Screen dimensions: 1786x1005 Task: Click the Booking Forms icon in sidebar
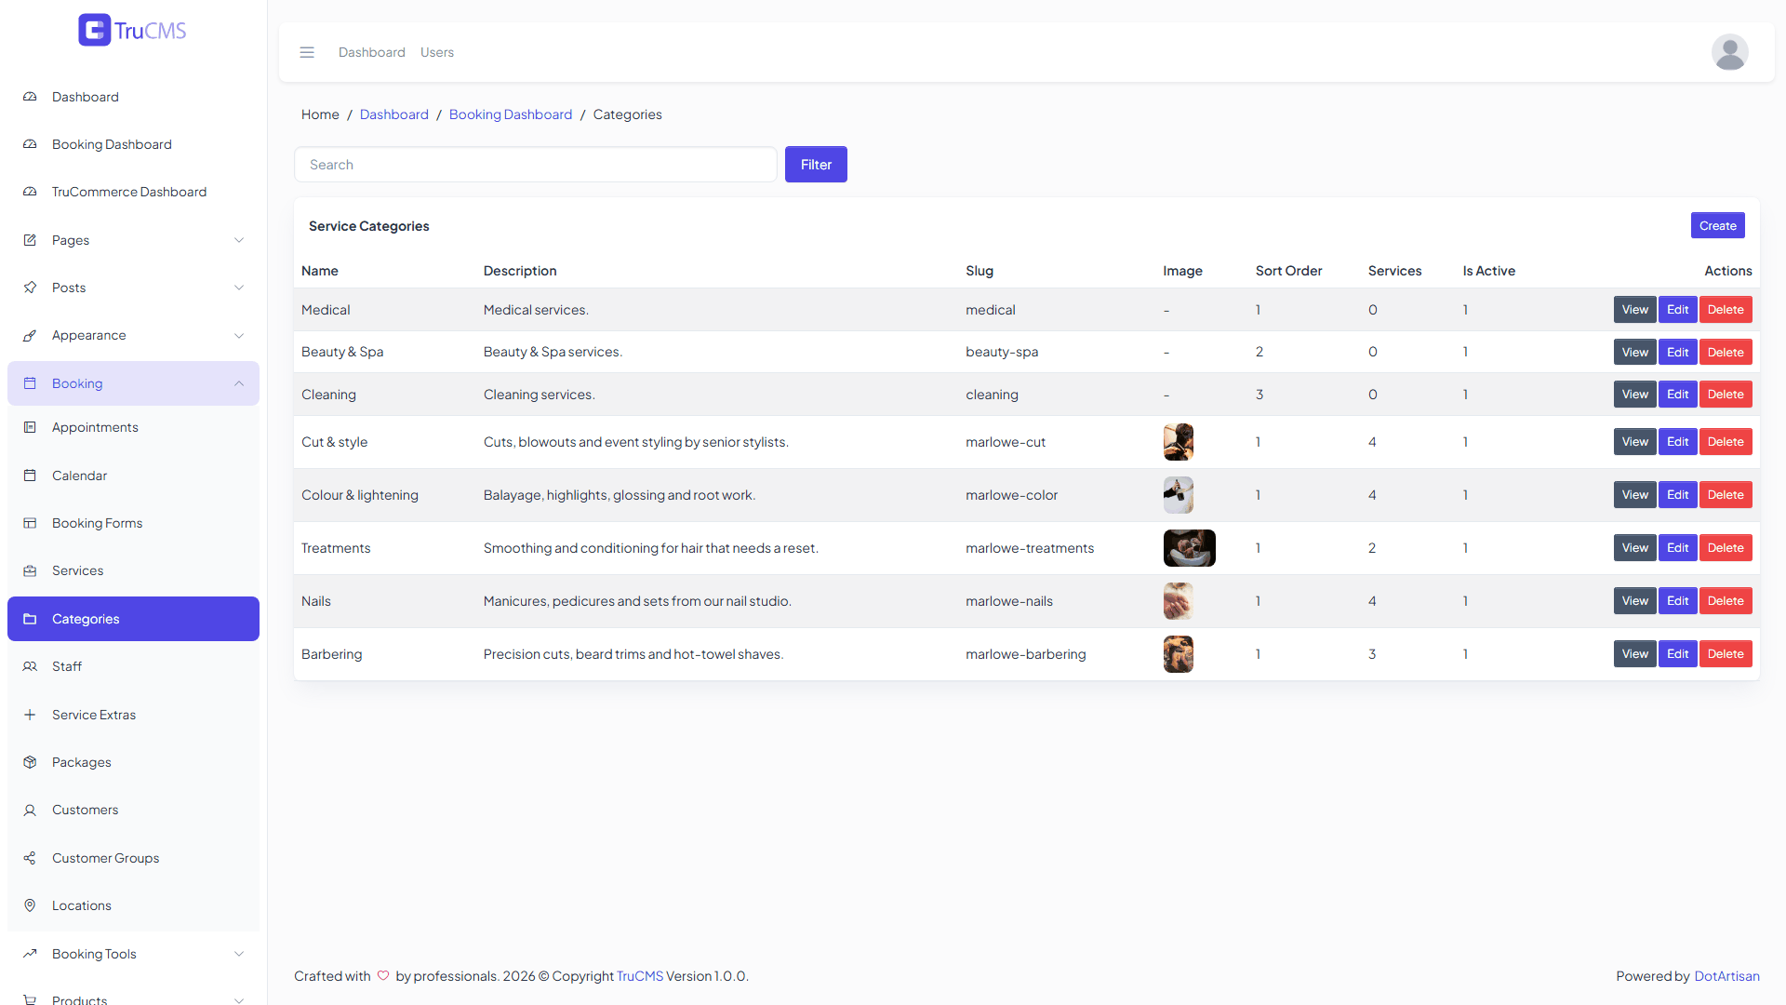click(30, 523)
